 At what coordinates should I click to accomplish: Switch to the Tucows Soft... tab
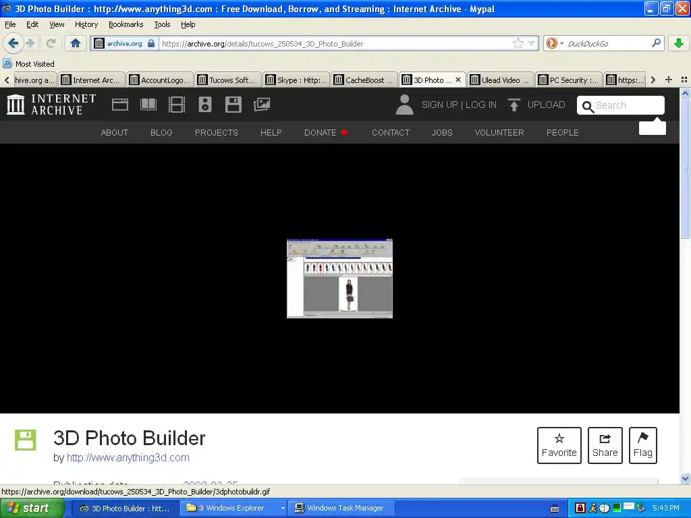(227, 80)
